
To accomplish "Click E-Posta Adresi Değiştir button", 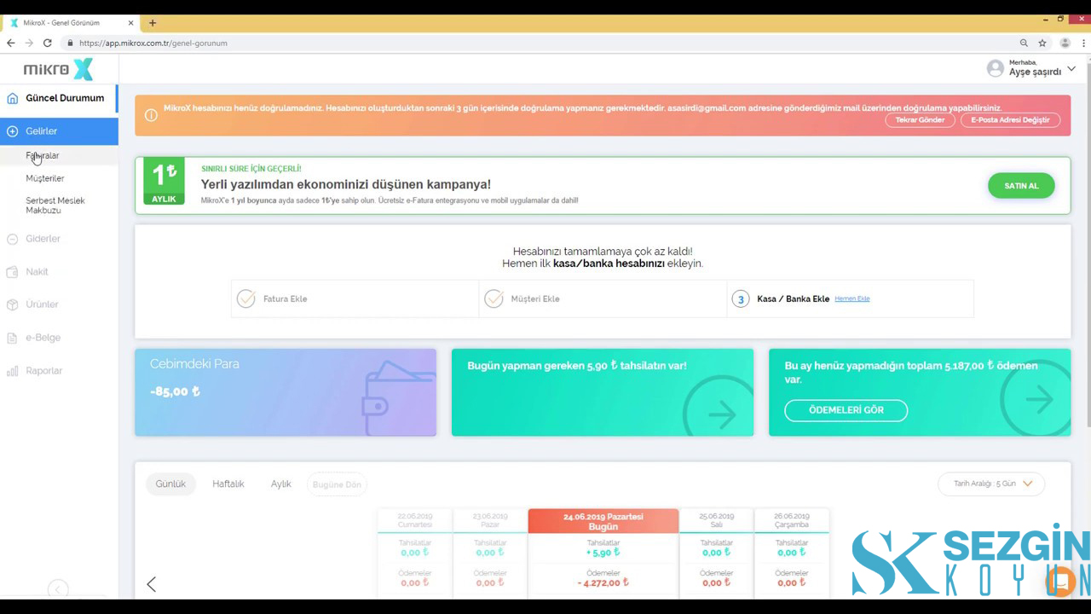I will [x=1010, y=120].
